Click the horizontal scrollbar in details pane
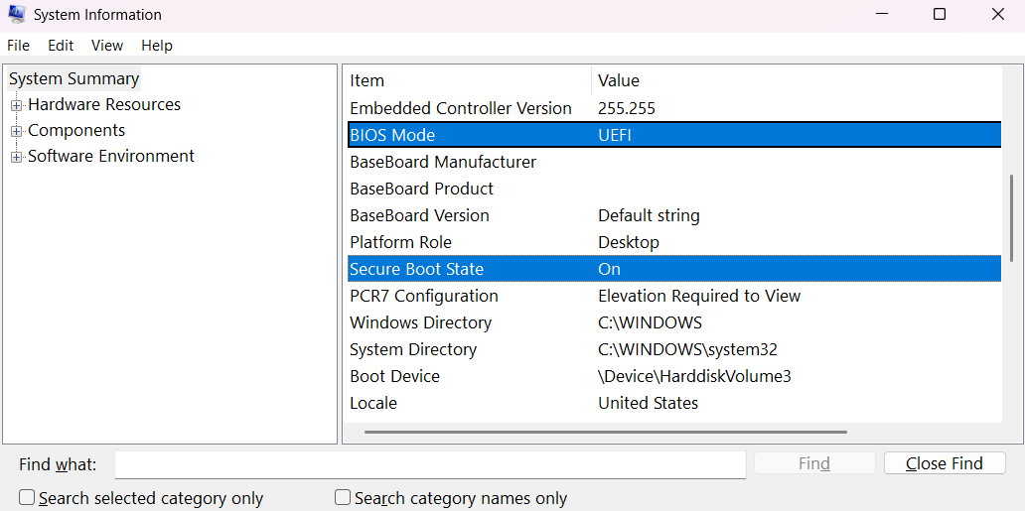 tap(606, 433)
